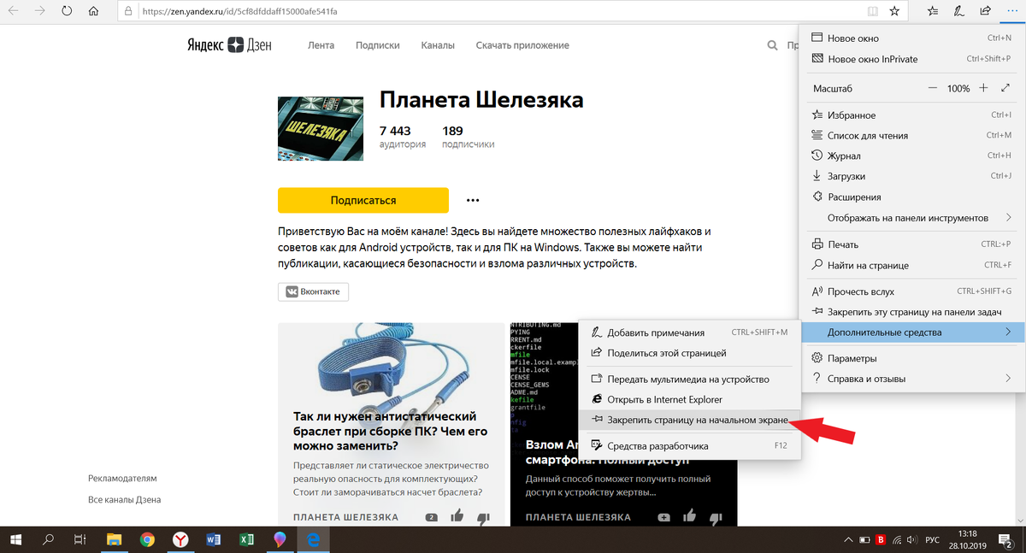Open 'Лента' in Zen navigation
This screenshot has height=553, width=1026.
(321, 45)
